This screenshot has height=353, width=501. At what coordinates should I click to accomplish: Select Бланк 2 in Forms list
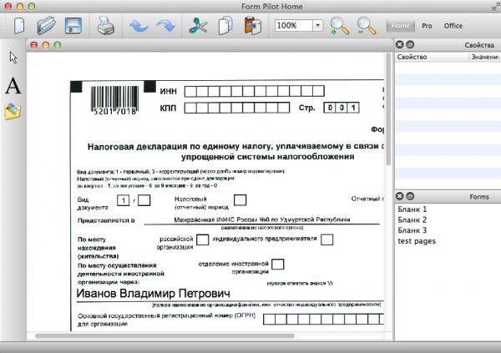(x=412, y=219)
